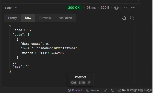Image resolution: width=153 pixels, height=93 pixels.
Task: Copy the response body
Action: (x=124, y=18)
